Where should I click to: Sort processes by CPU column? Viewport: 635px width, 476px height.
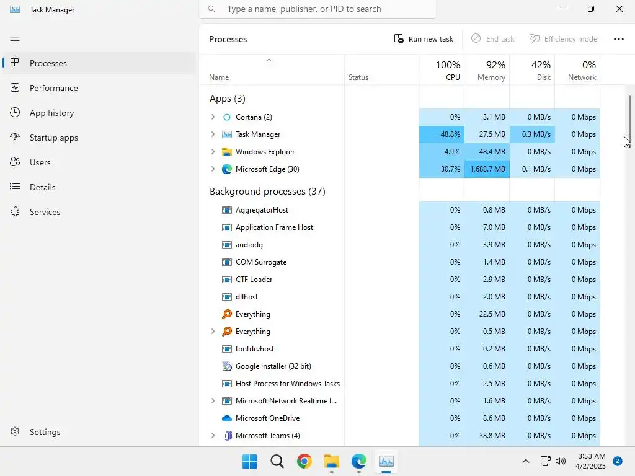click(x=442, y=70)
